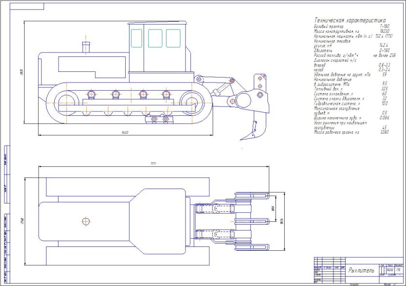
Task: Select the "Топливный бак" value 325
Action: pyautogui.click(x=384, y=89)
